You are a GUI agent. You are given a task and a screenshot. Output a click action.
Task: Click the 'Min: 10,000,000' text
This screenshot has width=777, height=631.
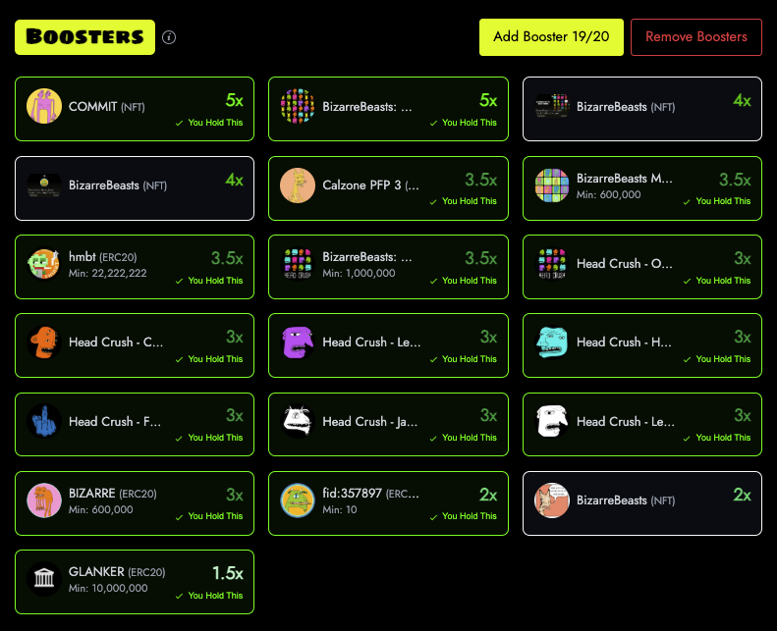pyautogui.click(x=108, y=589)
